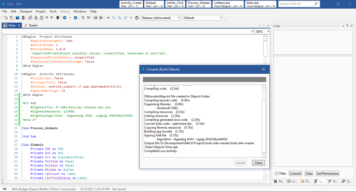Collapse the Project Attributes region

click(22, 37)
